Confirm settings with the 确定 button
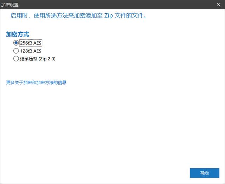 (205, 173)
